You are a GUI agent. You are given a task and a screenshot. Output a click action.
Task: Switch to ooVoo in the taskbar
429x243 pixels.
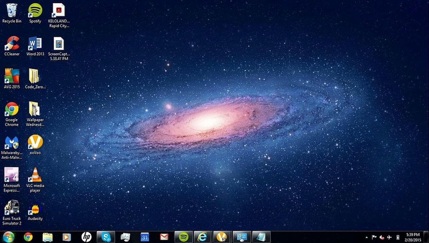coord(222,237)
